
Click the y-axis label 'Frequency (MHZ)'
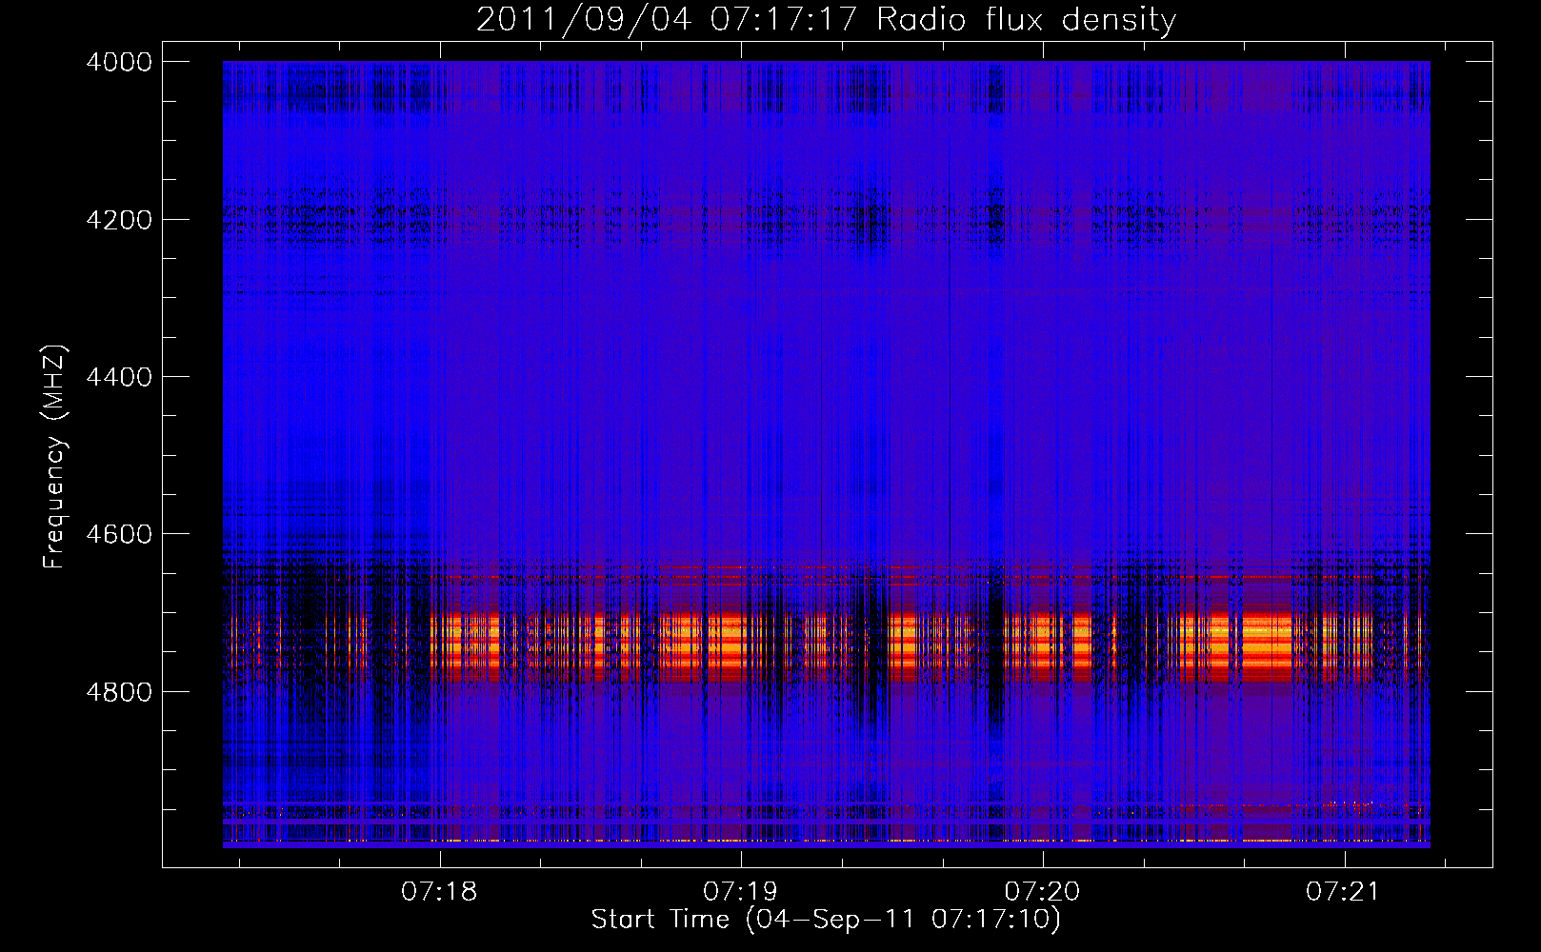point(54,457)
